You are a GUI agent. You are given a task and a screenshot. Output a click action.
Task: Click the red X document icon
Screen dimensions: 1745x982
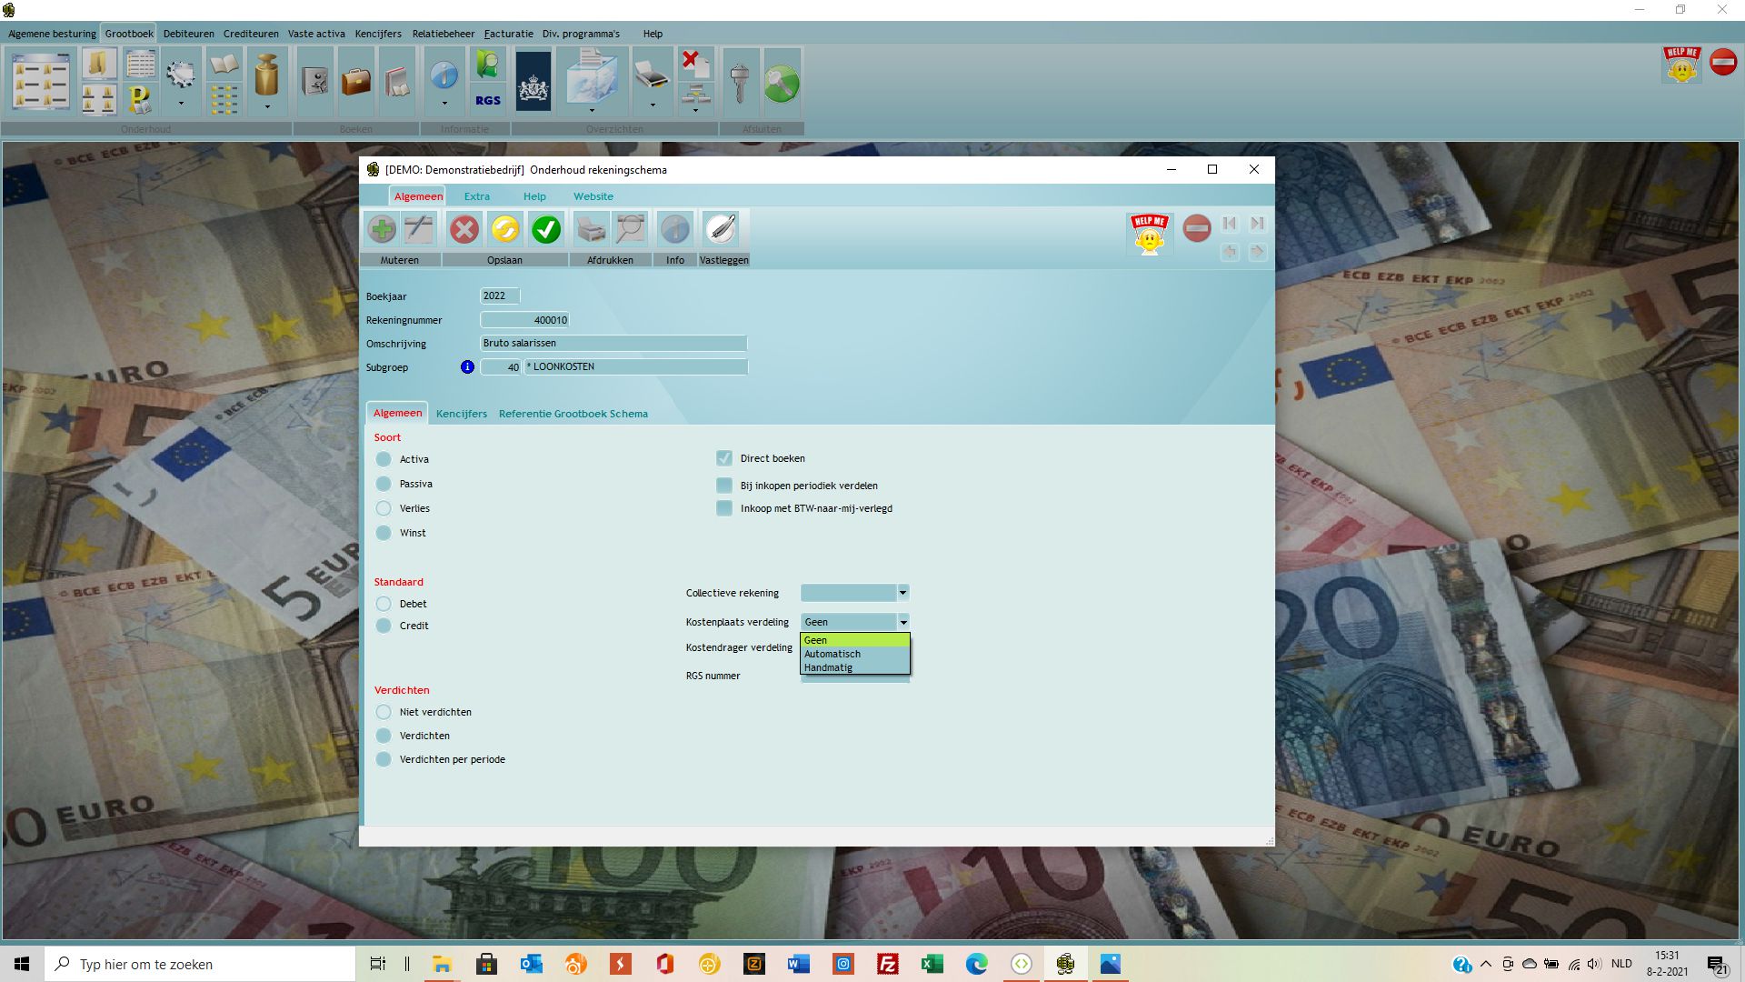[696, 65]
